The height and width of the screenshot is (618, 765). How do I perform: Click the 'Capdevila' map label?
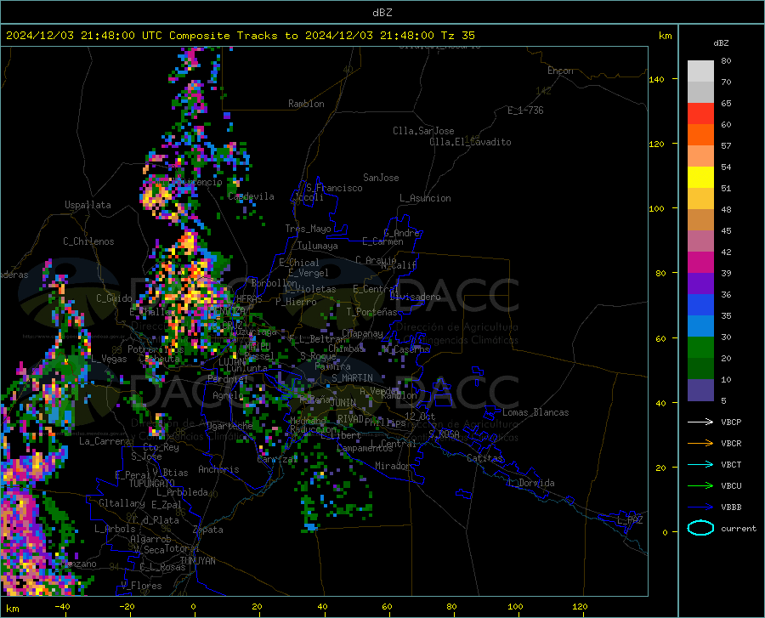pyautogui.click(x=251, y=196)
